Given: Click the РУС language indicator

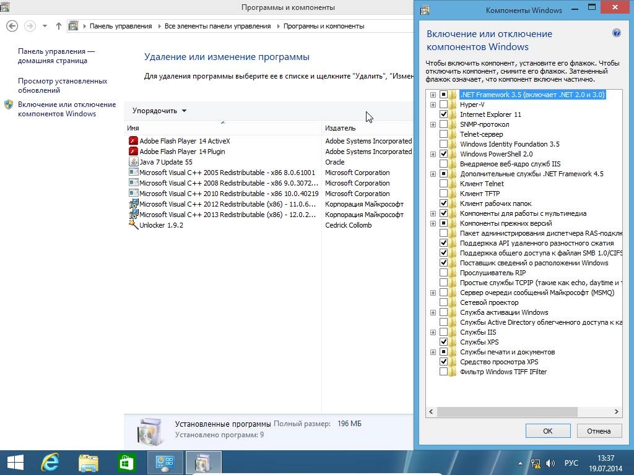Looking at the screenshot, I should (571, 463).
